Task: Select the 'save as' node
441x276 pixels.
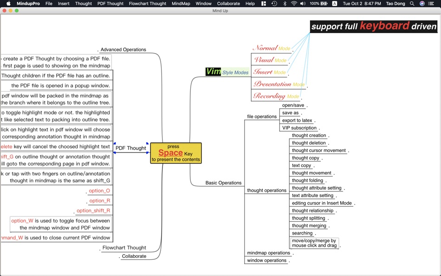Action: (x=290, y=112)
